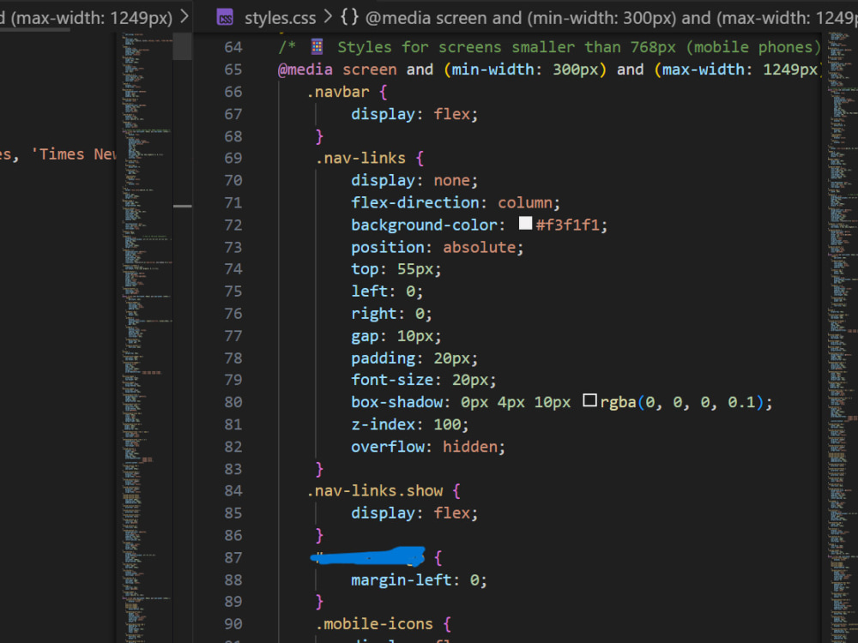Viewport: 858px width, 643px height.
Task: Click the 'overflow: hidden;' declaration
Action: pyautogui.click(x=428, y=447)
